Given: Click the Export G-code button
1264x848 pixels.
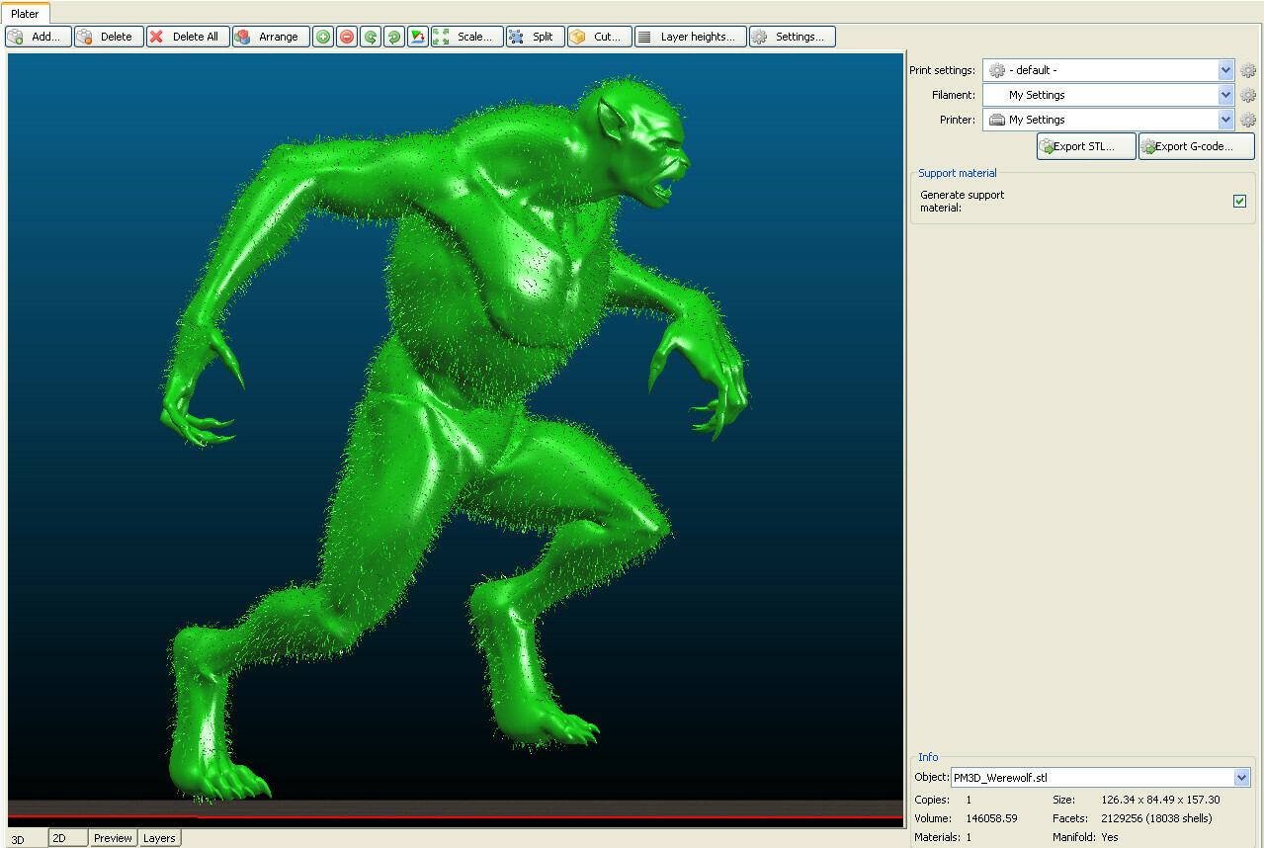Looking at the screenshot, I should click(x=1196, y=146).
